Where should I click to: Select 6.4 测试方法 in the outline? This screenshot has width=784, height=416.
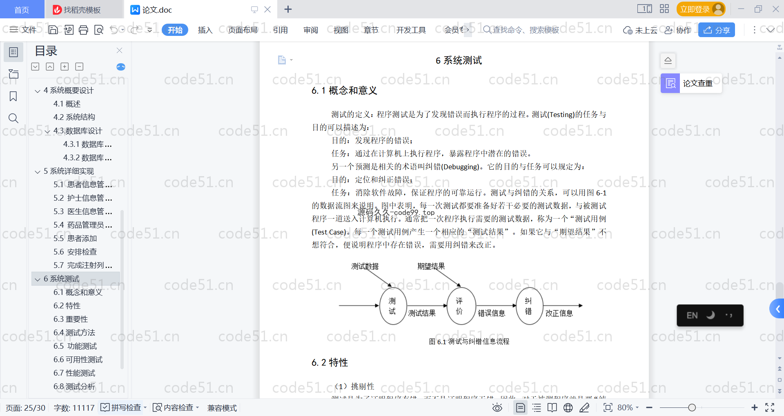click(x=74, y=333)
